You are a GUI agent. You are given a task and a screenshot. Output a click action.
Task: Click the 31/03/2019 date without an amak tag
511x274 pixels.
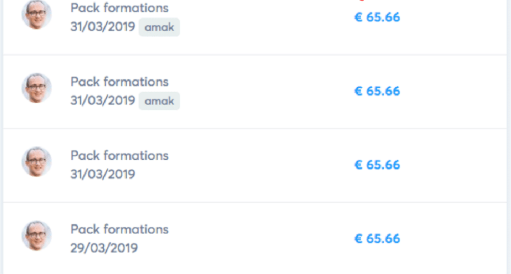(103, 175)
